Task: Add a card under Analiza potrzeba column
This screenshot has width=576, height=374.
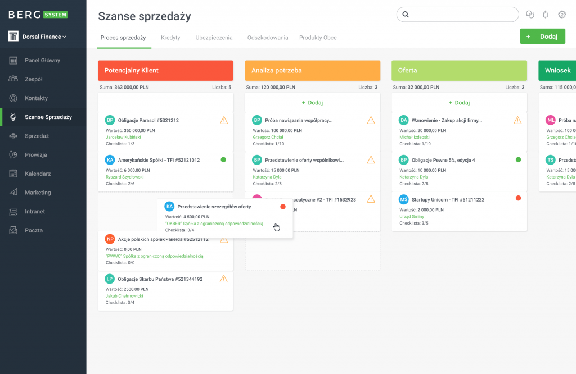Action: [x=312, y=103]
